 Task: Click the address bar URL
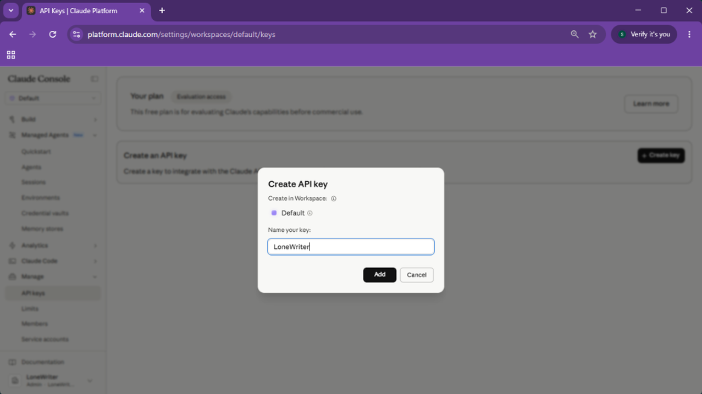pyautogui.click(x=181, y=34)
